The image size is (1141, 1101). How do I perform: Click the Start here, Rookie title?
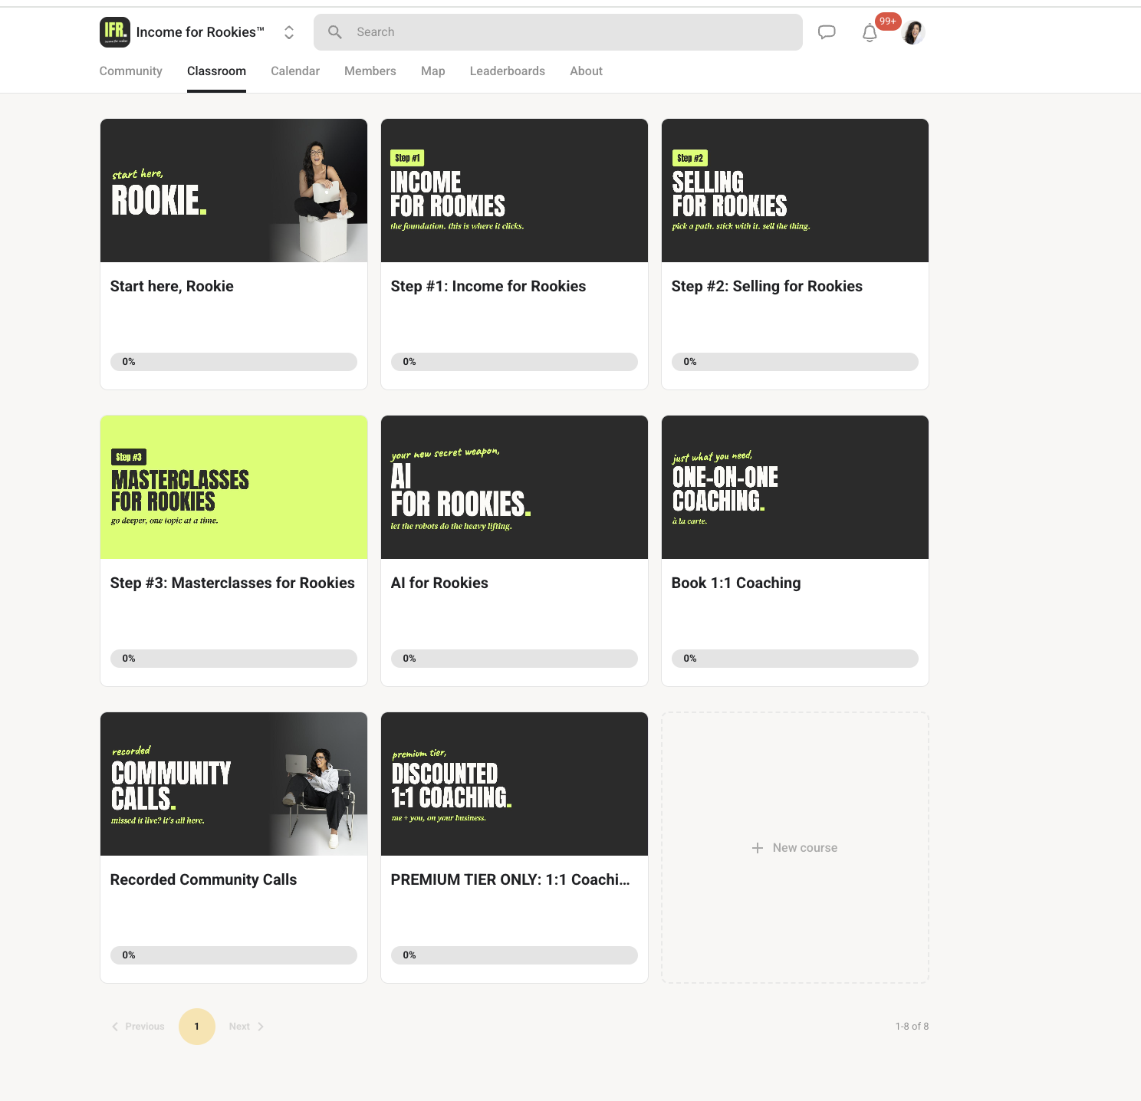pyautogui.click(x=172, y=286)
